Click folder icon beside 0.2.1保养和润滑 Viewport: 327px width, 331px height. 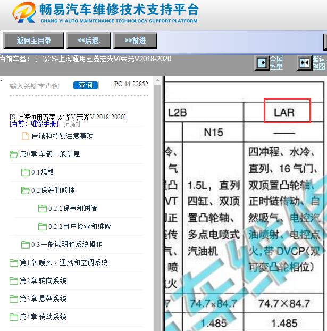[43, 209]
